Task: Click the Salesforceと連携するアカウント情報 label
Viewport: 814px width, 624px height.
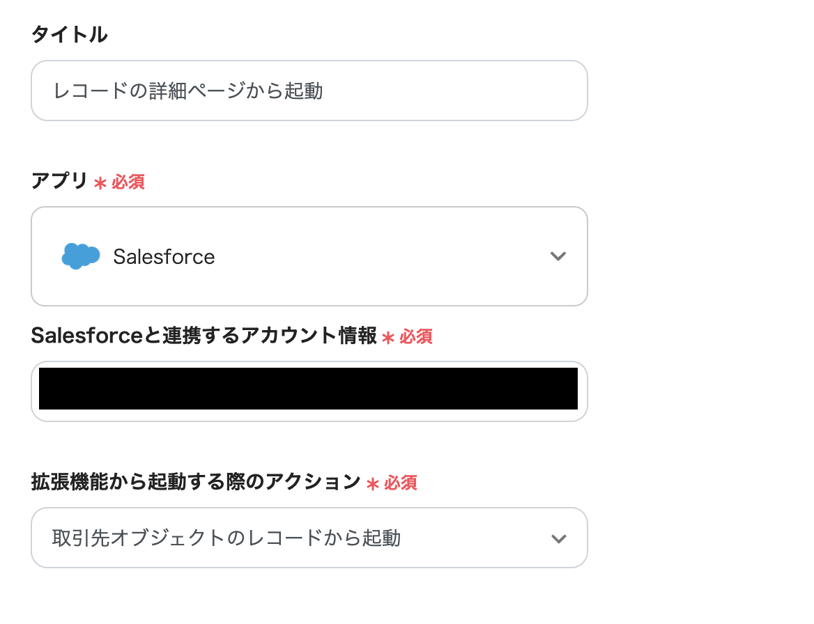Action: coord(203,336)
